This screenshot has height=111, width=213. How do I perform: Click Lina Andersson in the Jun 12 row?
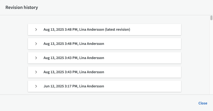pos(91,86)
